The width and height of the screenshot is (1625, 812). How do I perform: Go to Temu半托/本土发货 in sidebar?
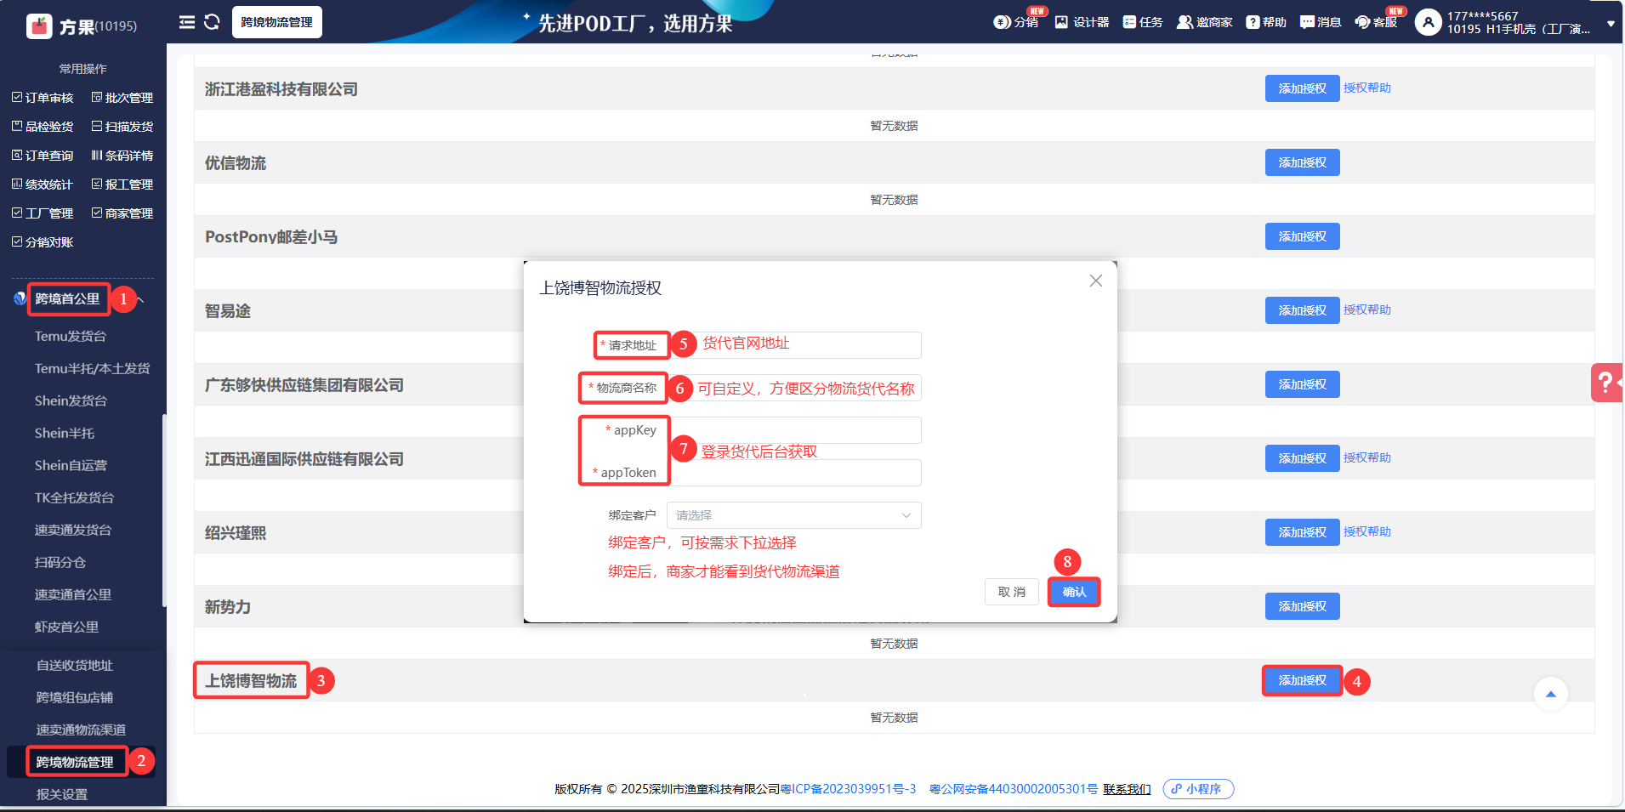(x=92, y=369)
